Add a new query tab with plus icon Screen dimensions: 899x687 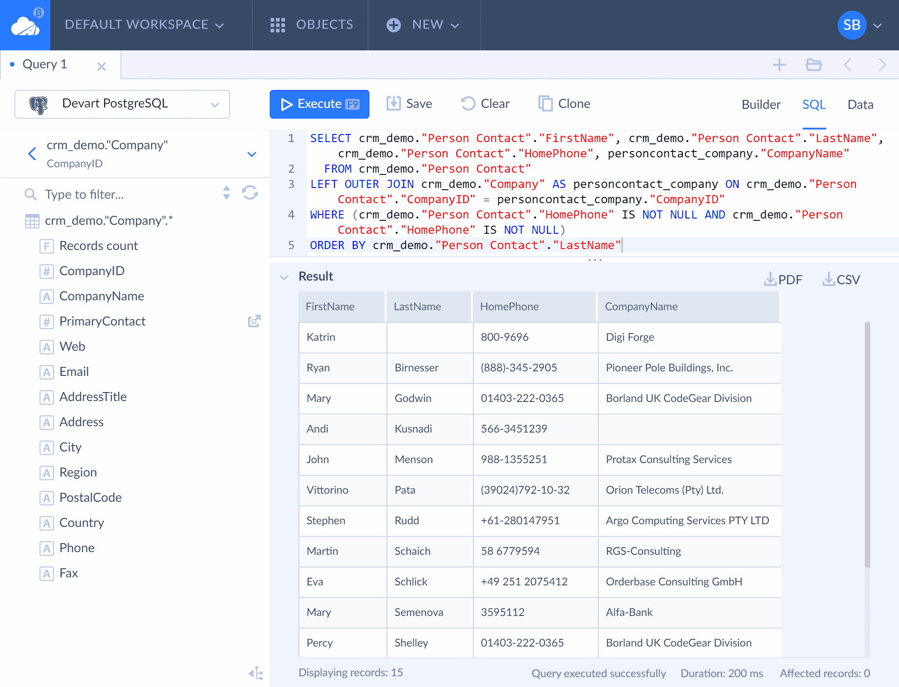point(779,65)
